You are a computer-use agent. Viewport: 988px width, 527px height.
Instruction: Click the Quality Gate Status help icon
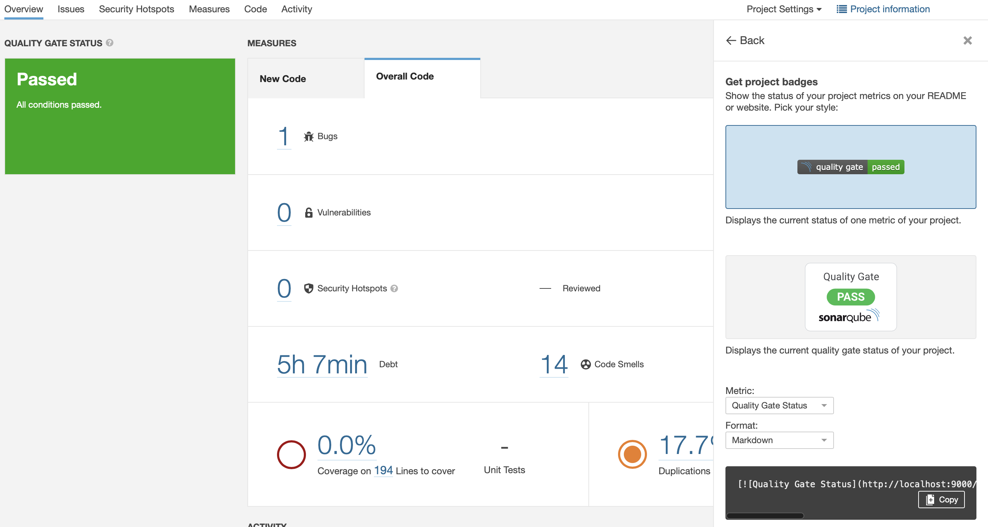click(x=110, y=43)
